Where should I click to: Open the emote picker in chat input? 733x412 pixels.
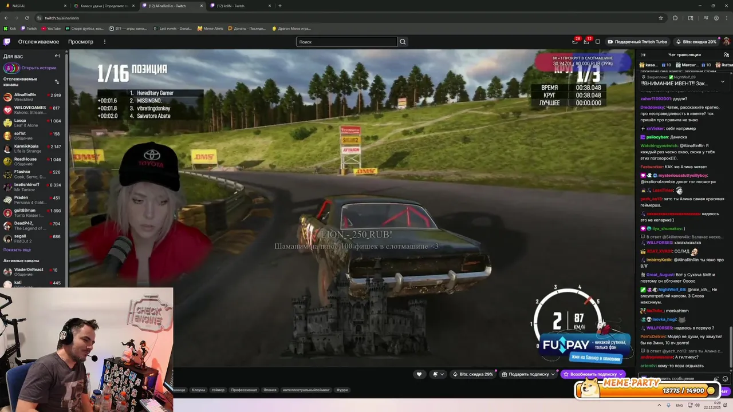coord(725,378)
